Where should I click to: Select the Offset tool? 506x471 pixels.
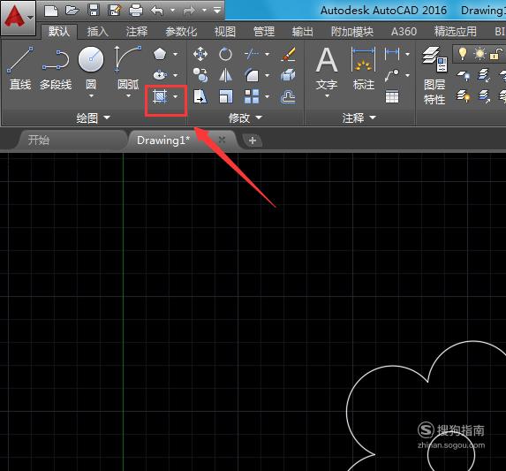(288, 96)
